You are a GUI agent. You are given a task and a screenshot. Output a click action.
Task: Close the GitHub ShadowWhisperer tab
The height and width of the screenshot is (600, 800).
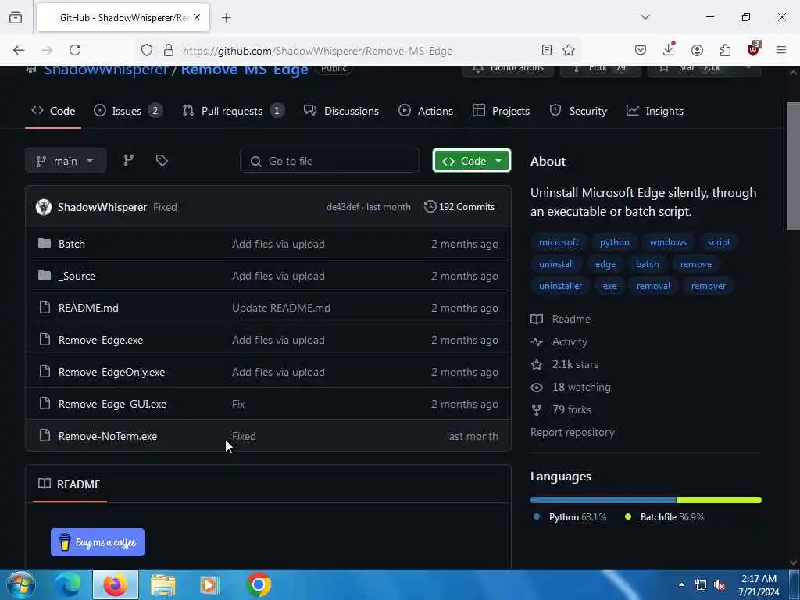coord(197,17)
